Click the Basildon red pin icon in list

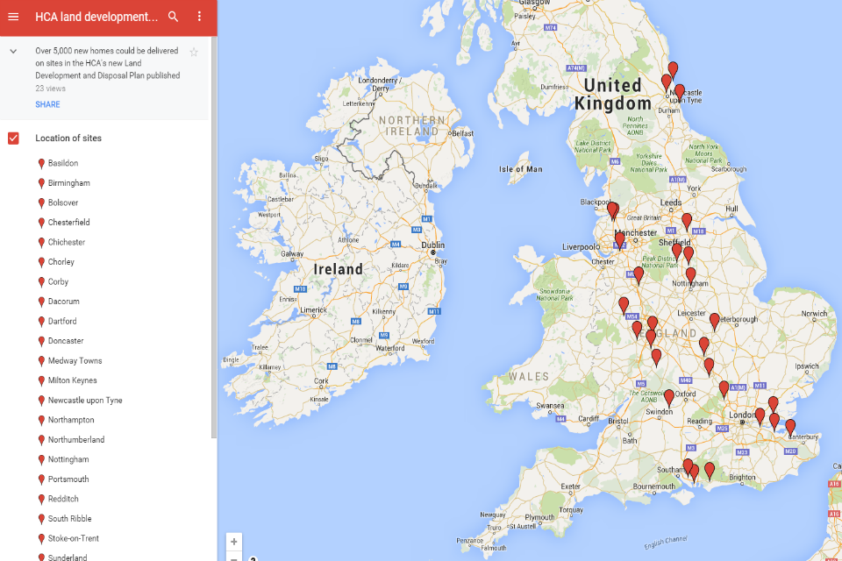(x=41, y=164)
